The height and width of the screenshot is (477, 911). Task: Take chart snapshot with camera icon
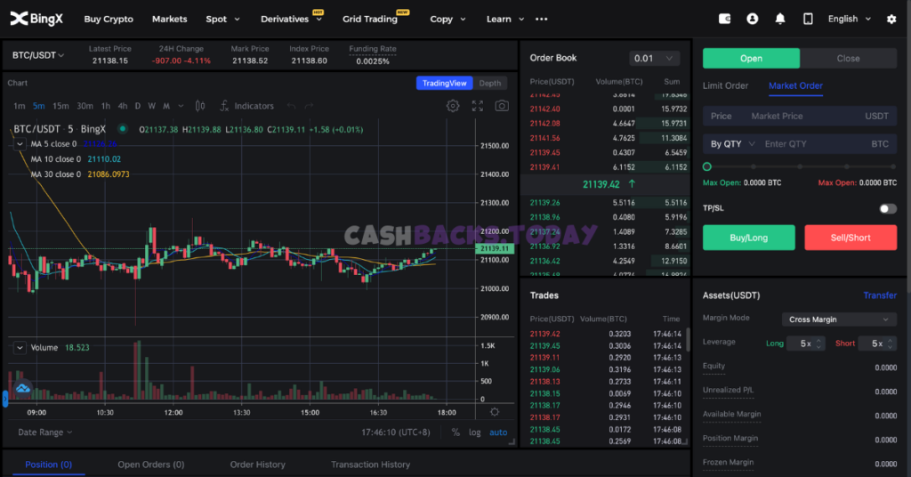(x=503, y=106)
